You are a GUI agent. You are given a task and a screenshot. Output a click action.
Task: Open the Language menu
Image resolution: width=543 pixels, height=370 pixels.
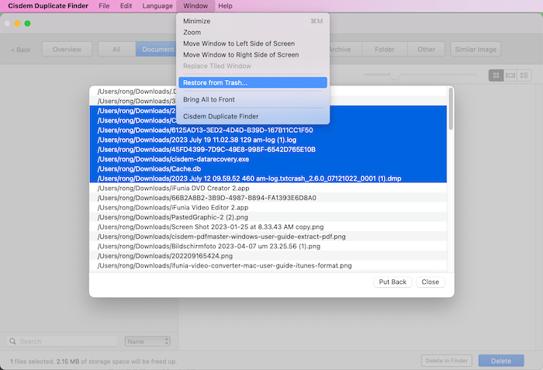157,5
